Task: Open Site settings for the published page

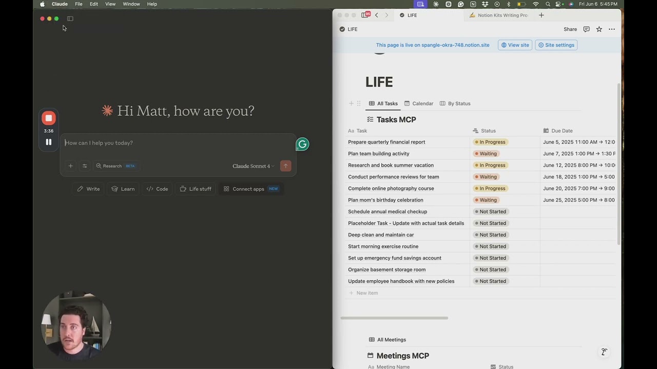Action: coord(556,45)
